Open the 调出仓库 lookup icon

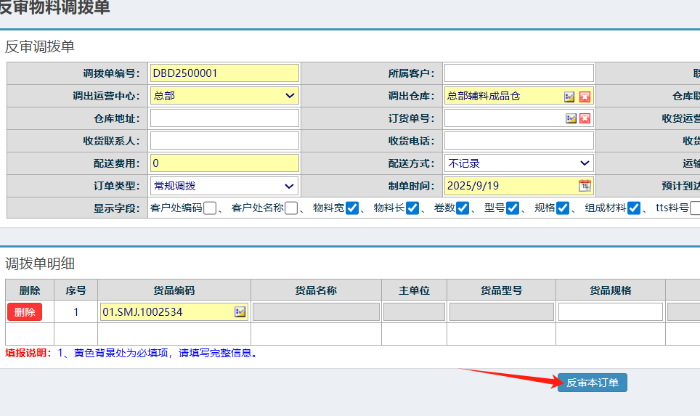[x=571, y=96]
